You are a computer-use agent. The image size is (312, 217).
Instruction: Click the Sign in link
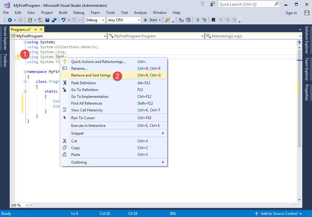[x=291, y=13]
